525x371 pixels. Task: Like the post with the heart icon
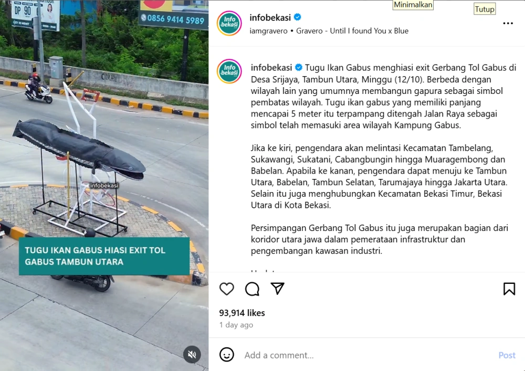pos(227,289)
